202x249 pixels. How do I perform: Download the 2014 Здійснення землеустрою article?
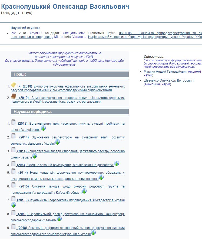coord(57,142)
